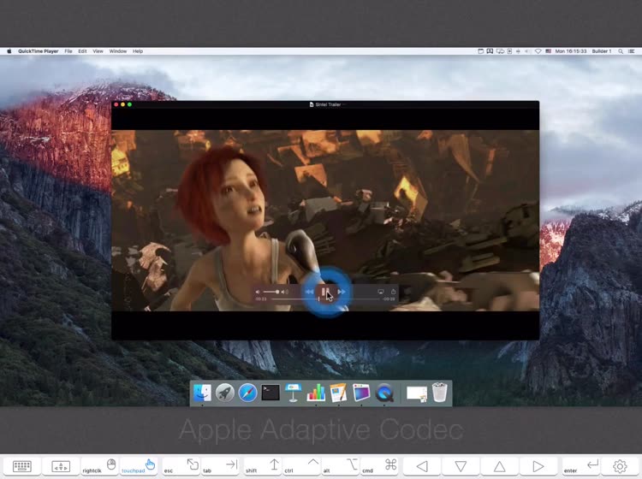
Task: Click the video progress scrubber playhead
Action: click(318, 299)
